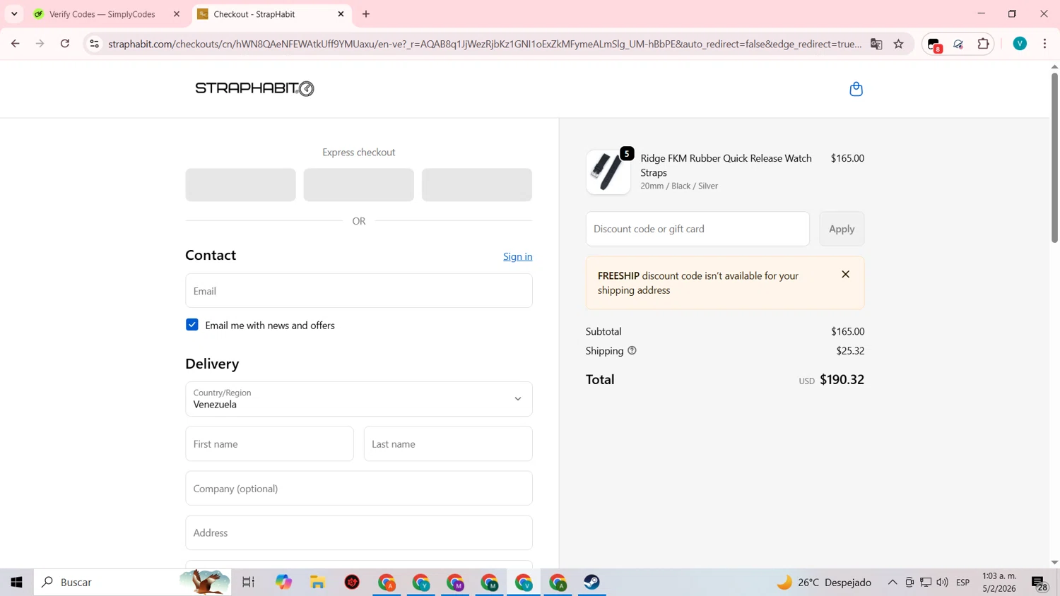Reload the checkout page
The width and height of the screenshot is (1060, 596).
point(65,44)
